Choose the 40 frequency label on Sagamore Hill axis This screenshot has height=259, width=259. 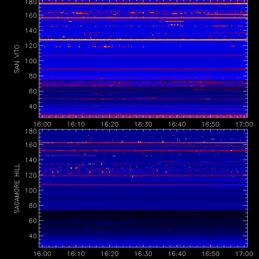point(33,236)
